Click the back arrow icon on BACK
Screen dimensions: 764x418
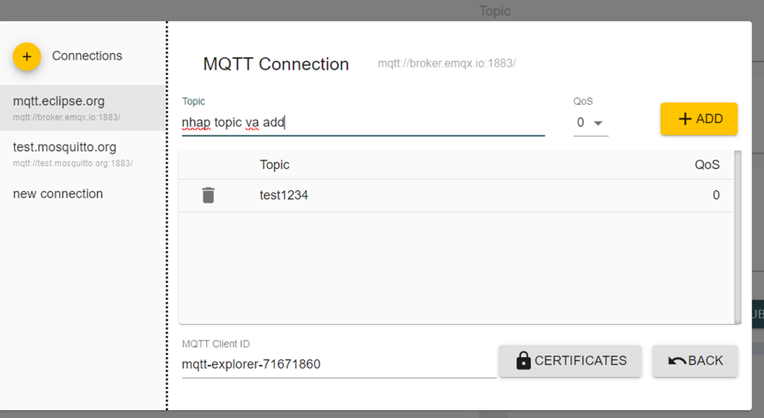point(677,361)
